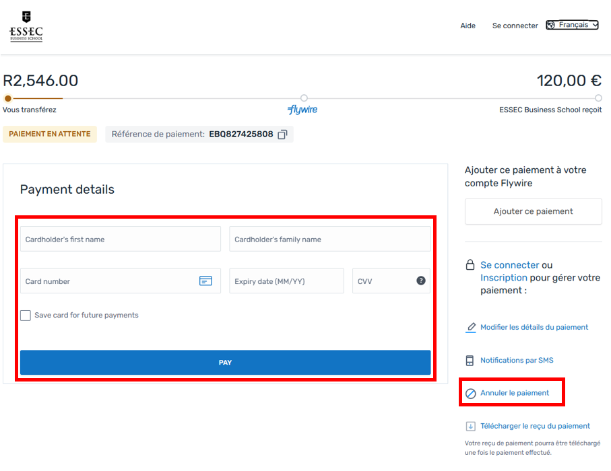Click the Flywire logo
The image size is (611, 471).
click(x=302, y=110)
